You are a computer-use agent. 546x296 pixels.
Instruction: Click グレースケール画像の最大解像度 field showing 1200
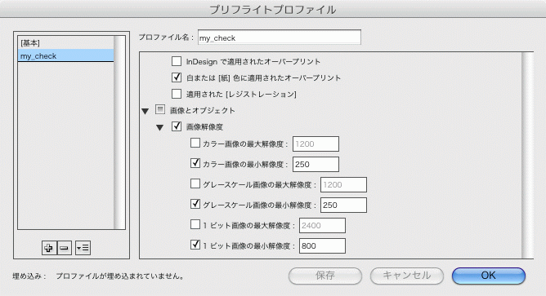click(x=343, y=185)
